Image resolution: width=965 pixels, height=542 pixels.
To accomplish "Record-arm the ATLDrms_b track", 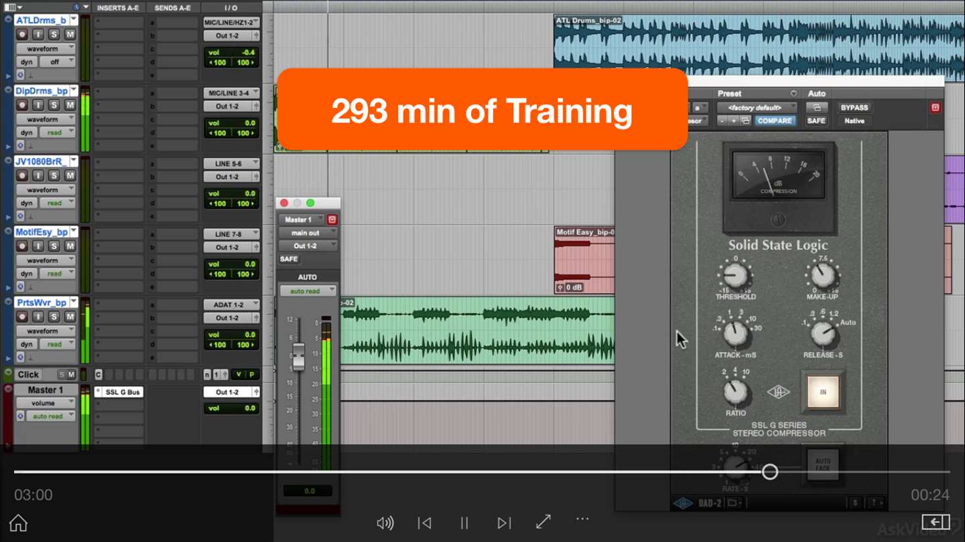I will tap(22, 34).
